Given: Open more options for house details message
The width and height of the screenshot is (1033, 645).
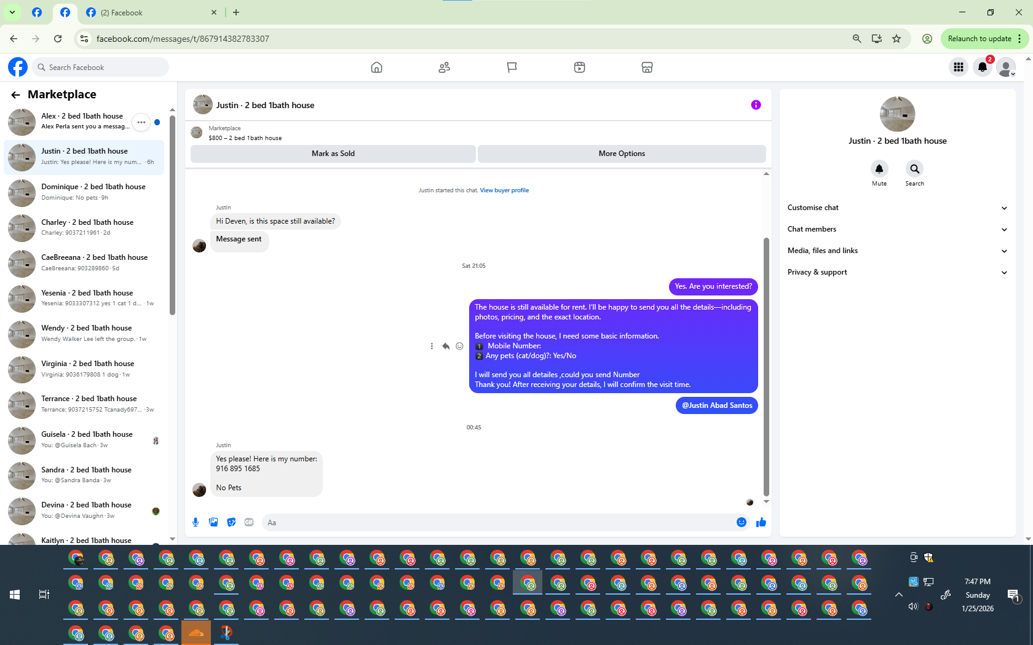Looking at the screenshot, I should [432, 346].
